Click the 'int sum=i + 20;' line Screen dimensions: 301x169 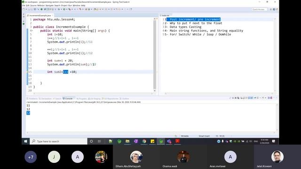click(60, 61)
